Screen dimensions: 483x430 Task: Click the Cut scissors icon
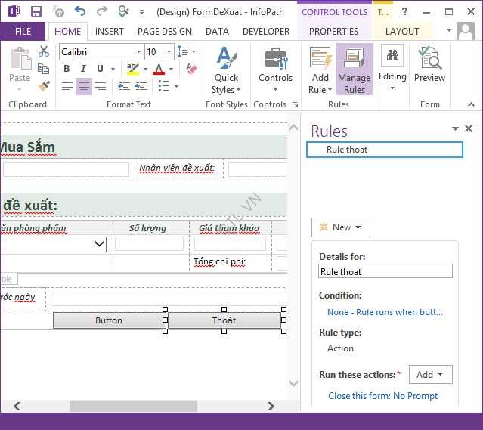(44, 51)
